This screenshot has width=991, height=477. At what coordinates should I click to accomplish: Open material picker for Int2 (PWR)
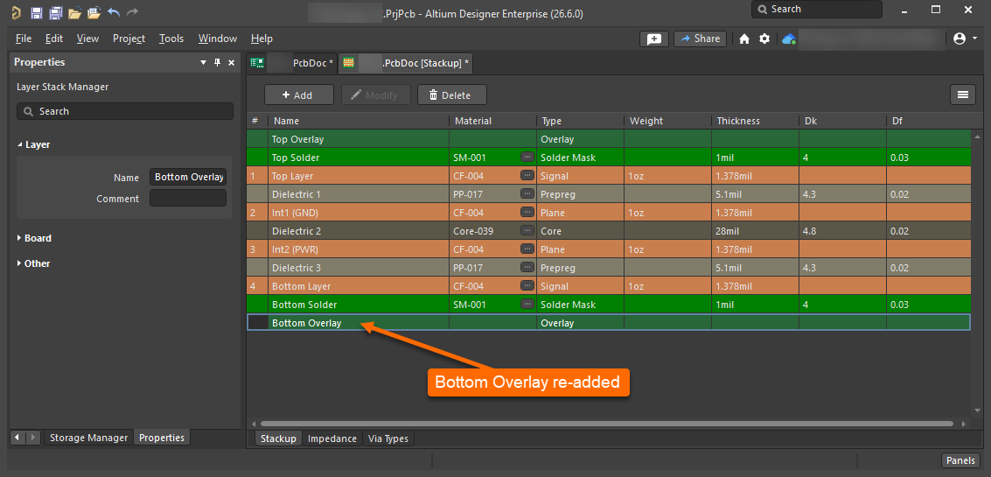click(x=527, y=249)
